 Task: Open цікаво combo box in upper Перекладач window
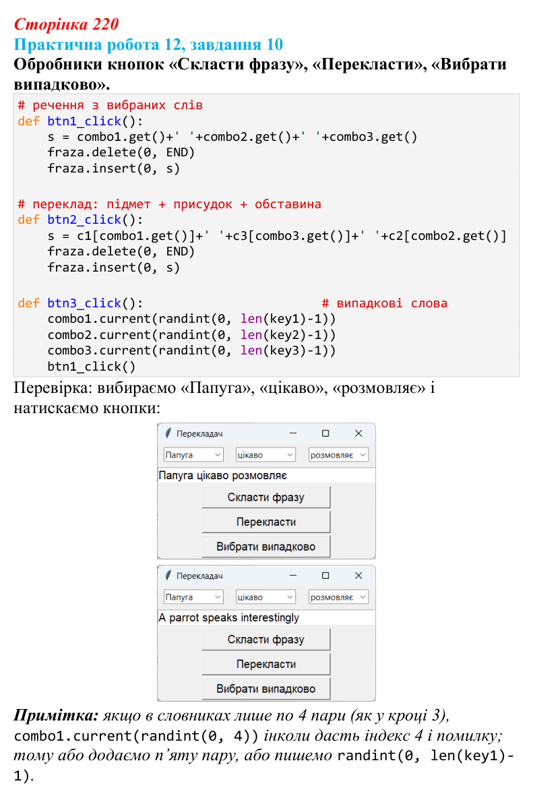tap(265, 455)
